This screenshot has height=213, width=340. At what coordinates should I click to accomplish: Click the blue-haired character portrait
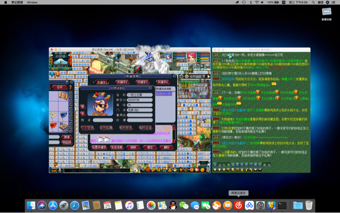point(168,57)
